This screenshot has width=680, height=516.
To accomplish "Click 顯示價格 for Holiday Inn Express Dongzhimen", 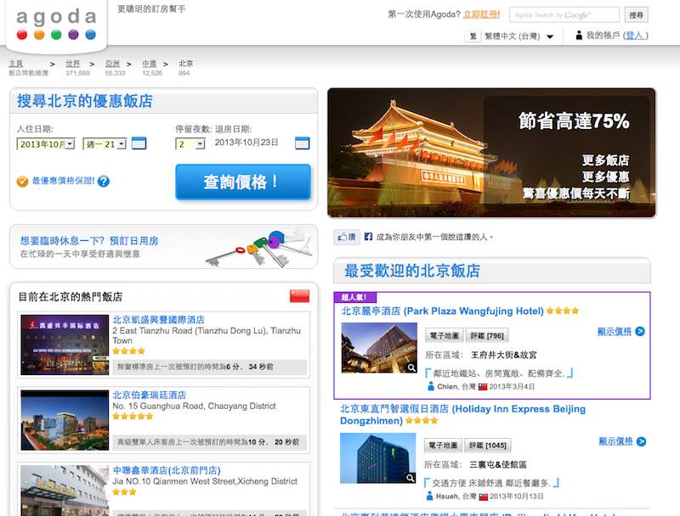I will 615,441.
